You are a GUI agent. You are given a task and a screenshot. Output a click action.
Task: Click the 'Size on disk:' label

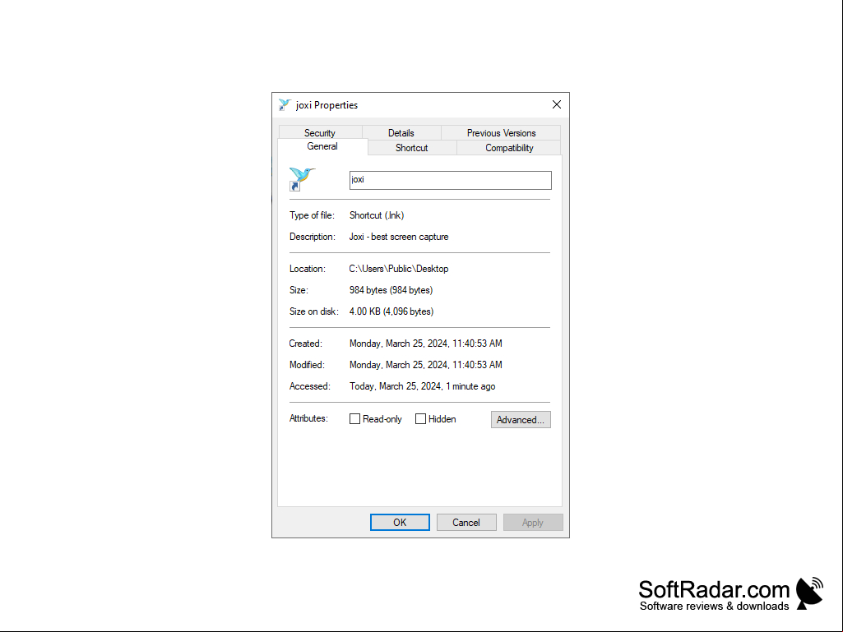click(x=314, y=311)
